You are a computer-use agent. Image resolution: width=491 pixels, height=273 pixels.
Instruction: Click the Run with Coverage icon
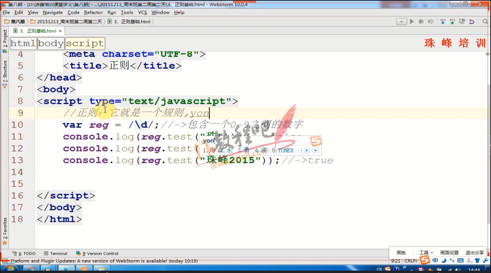431,22
